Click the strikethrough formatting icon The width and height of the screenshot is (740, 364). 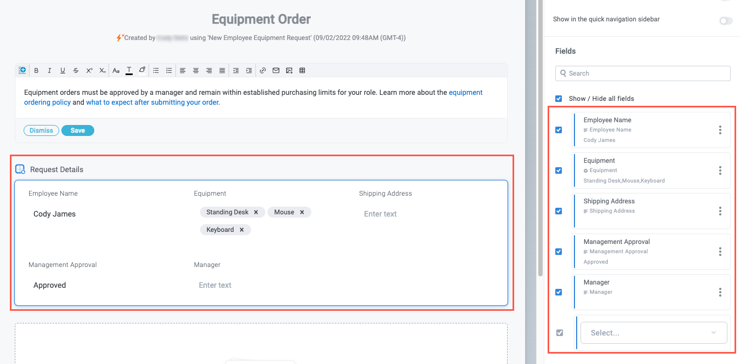coord(76,71)
